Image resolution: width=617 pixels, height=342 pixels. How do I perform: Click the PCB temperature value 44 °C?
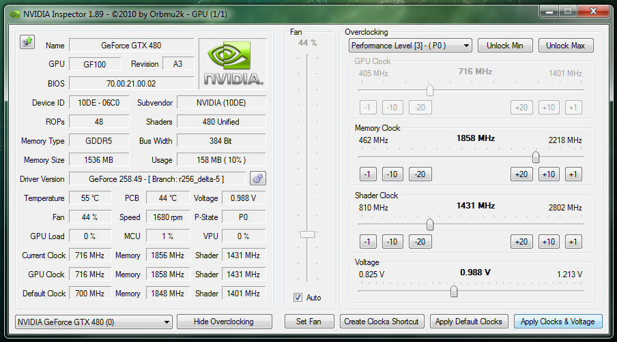(168, 198)
